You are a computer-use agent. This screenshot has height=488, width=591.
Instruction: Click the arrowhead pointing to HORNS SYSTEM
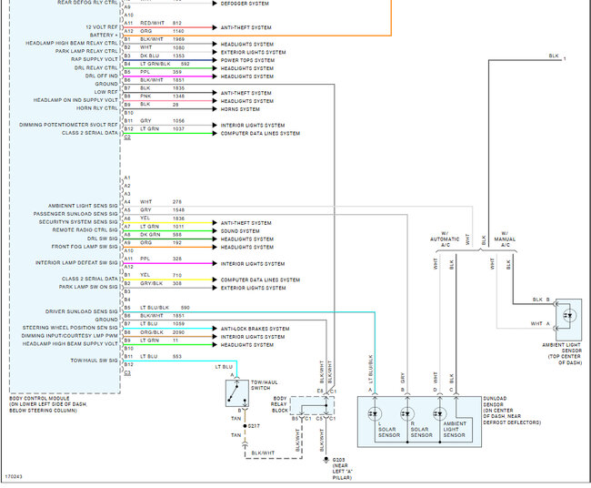pyautogui.click(x=215, y=109)
